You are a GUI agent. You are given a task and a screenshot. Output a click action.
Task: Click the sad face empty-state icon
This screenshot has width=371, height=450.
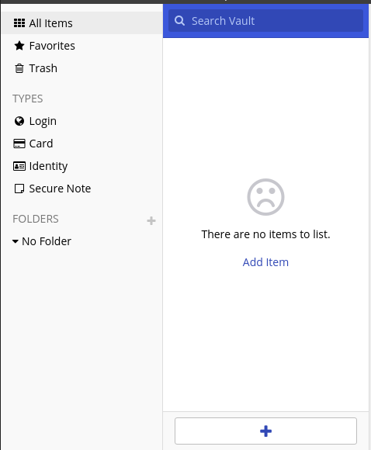[265, 197]
